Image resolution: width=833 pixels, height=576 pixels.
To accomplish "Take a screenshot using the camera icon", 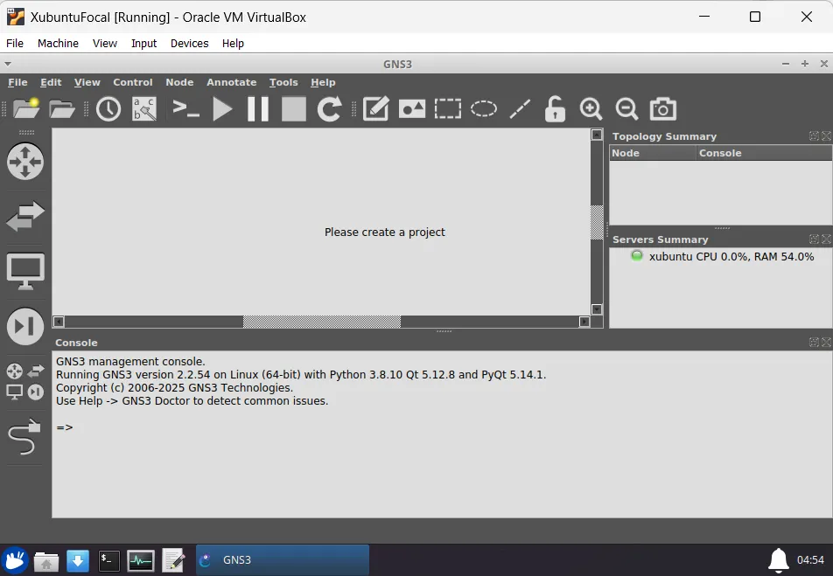I will [x=662, y=108].
